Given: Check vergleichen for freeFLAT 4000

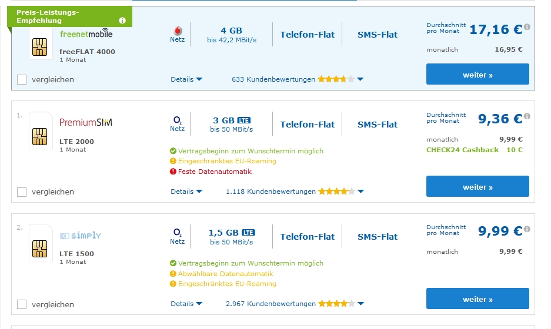Looking at the screenshot, I should tap(22, 79).
